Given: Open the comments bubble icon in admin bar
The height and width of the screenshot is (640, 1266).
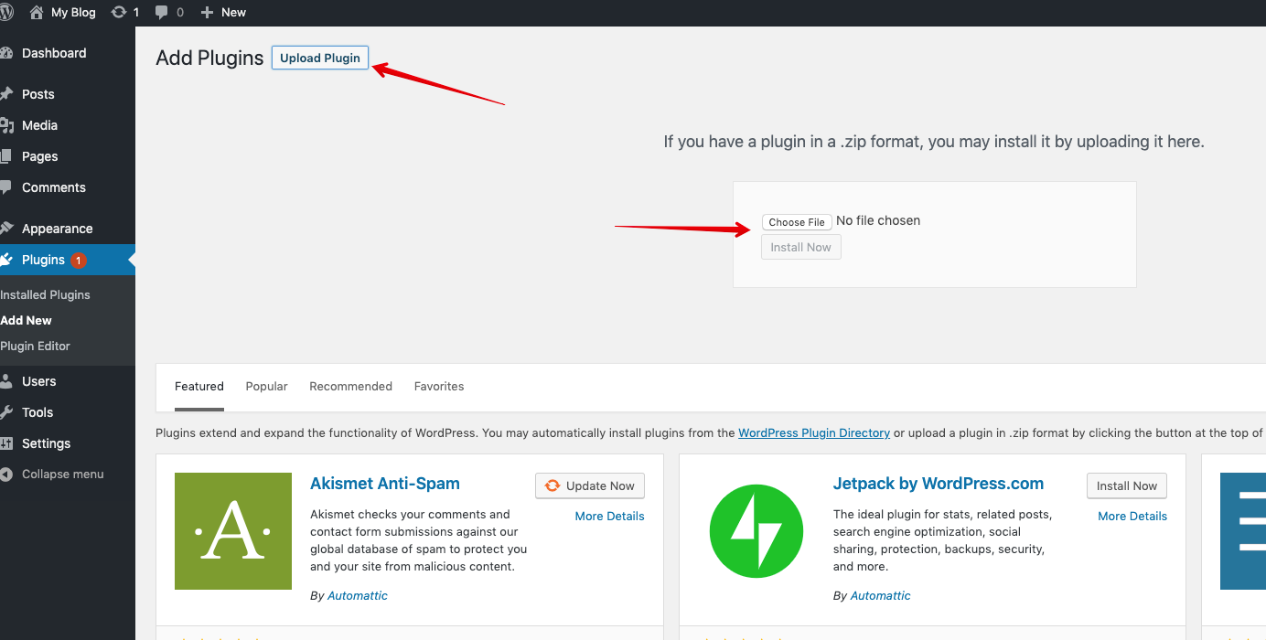Looking at the screenshot, I should (x=162, y=12).
